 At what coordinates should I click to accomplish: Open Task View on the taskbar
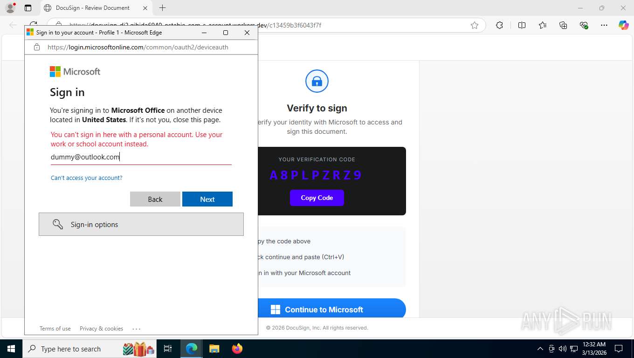(x=168, y=349)
